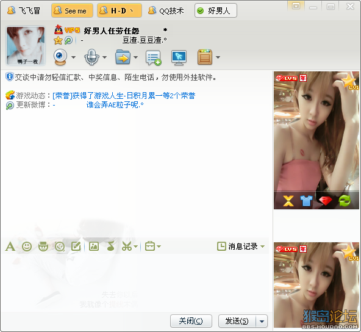This screenshot has width=361, height=332.
Task: Expand voice call options arrow
Action: pos(104,57)
